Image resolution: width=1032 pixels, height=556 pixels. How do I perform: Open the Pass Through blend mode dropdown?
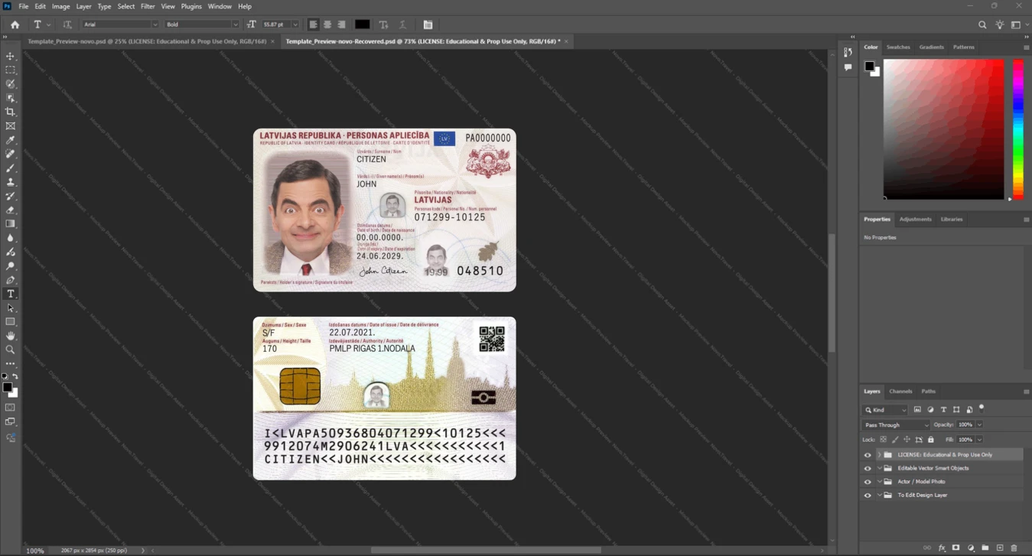895,424
